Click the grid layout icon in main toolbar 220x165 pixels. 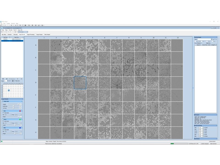pos(25,25)
